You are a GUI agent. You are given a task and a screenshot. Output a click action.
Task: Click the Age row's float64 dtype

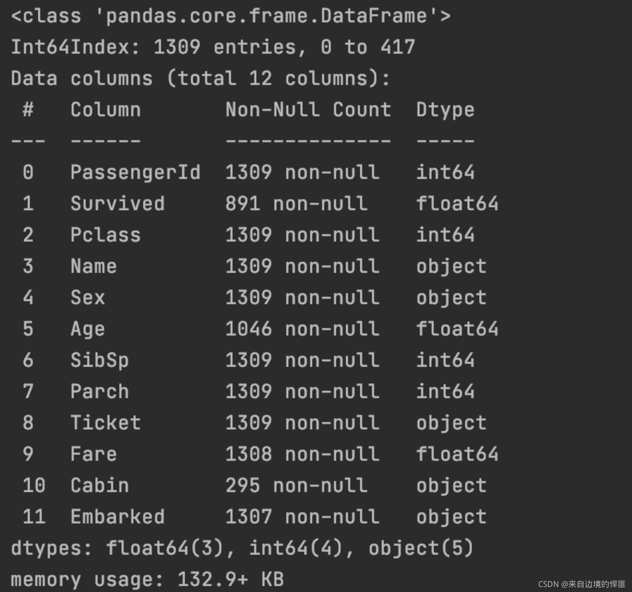[457, 329]
